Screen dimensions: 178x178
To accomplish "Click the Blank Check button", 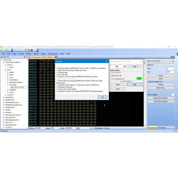I will tap(161, 88).
